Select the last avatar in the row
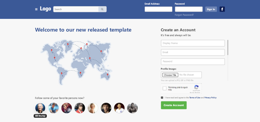 pos(132,108)
